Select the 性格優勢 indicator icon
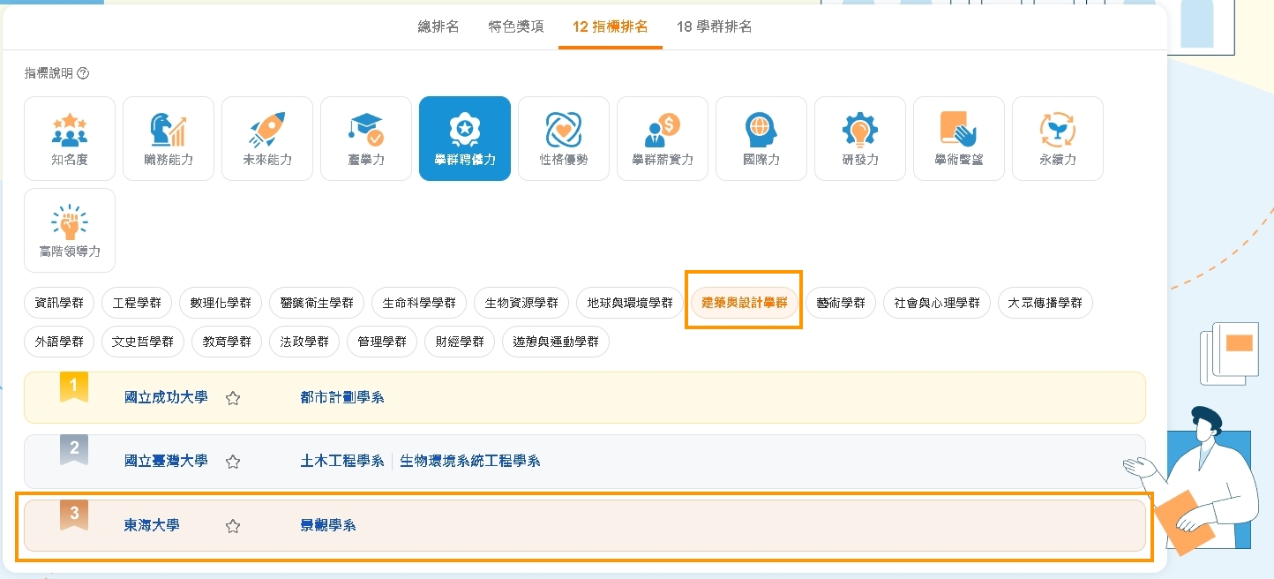Image resolution: width=1274 pixels, height=579 pixels. coord(564,138)
